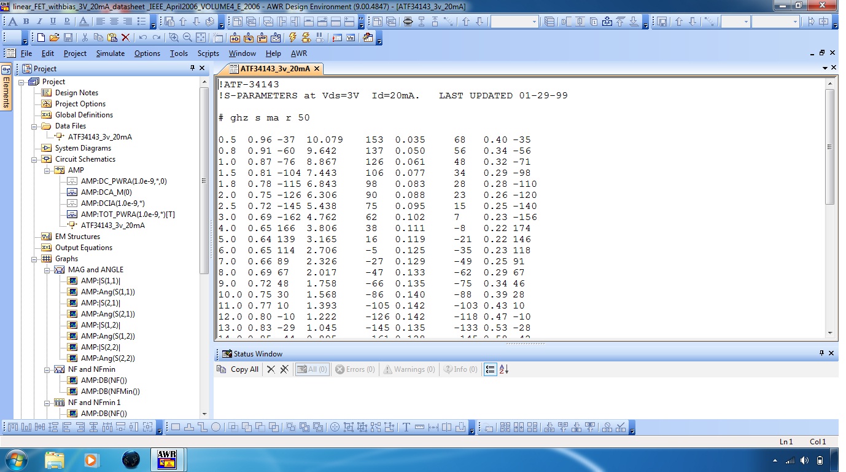Screen dimensions: 846x472
Task: Open the document tab list dropdown arrow
Action: [x=825, y=68]
